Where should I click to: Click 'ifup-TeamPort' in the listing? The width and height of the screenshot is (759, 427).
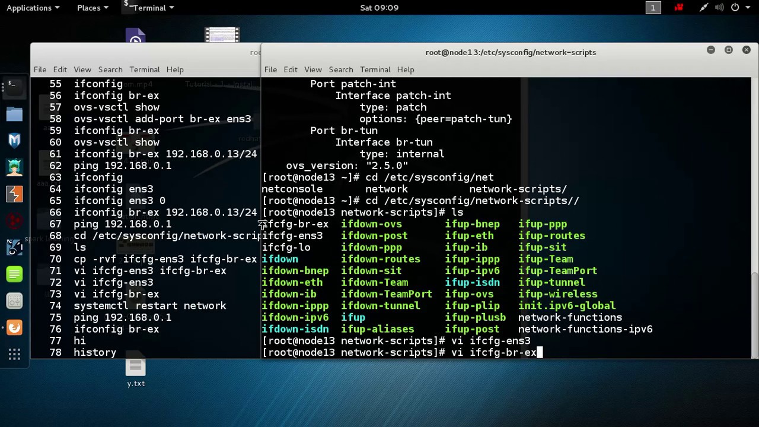(x=557, y=271)
